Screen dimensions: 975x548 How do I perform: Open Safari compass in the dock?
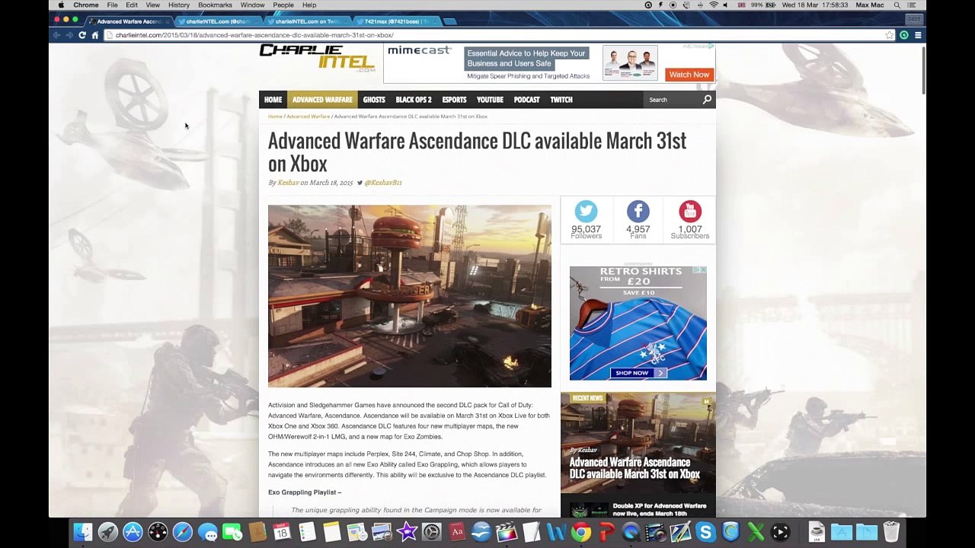(183, 532)
